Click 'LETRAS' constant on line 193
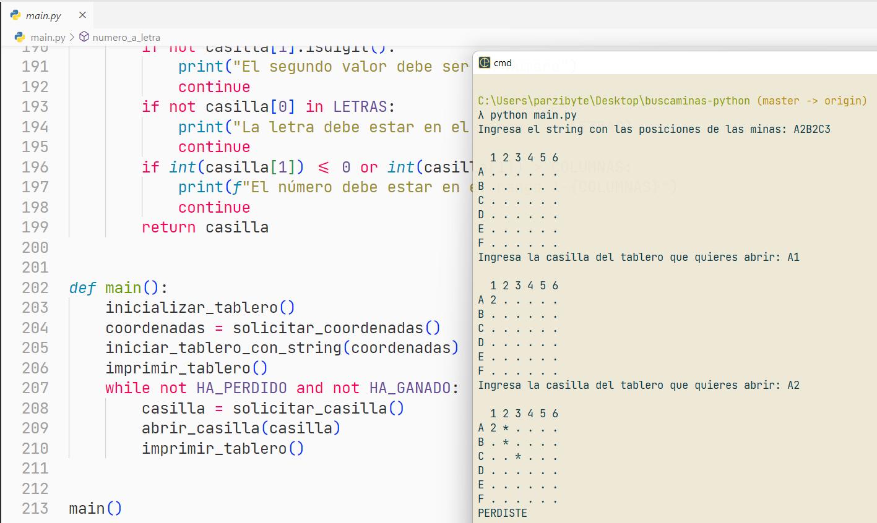The image size is (877, 523). pyautogui.click(x=360, y=106)
